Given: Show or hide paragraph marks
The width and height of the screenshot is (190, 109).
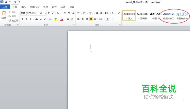Looking at the screenshot, I should pyautogui.click(x=119, y=13).
